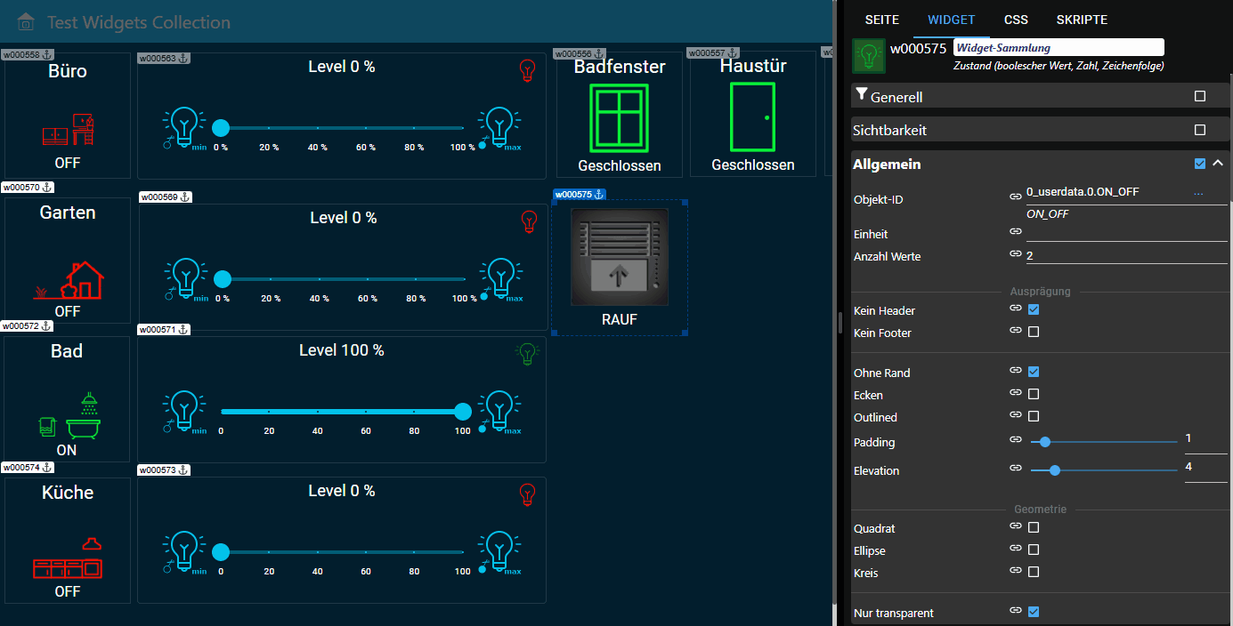Enable the Outlined checkbox

(x=1034, y=416)
